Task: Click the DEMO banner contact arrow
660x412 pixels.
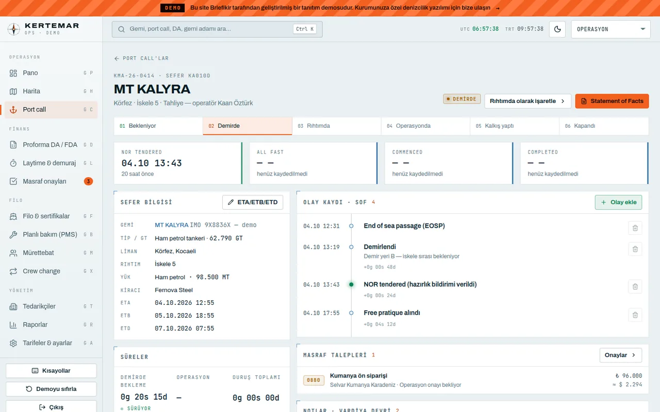Action: point(497,8)
